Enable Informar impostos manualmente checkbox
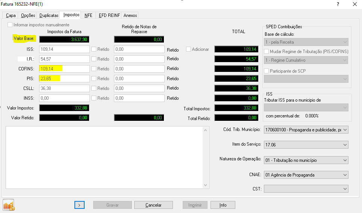 click(x=10, y=25)
